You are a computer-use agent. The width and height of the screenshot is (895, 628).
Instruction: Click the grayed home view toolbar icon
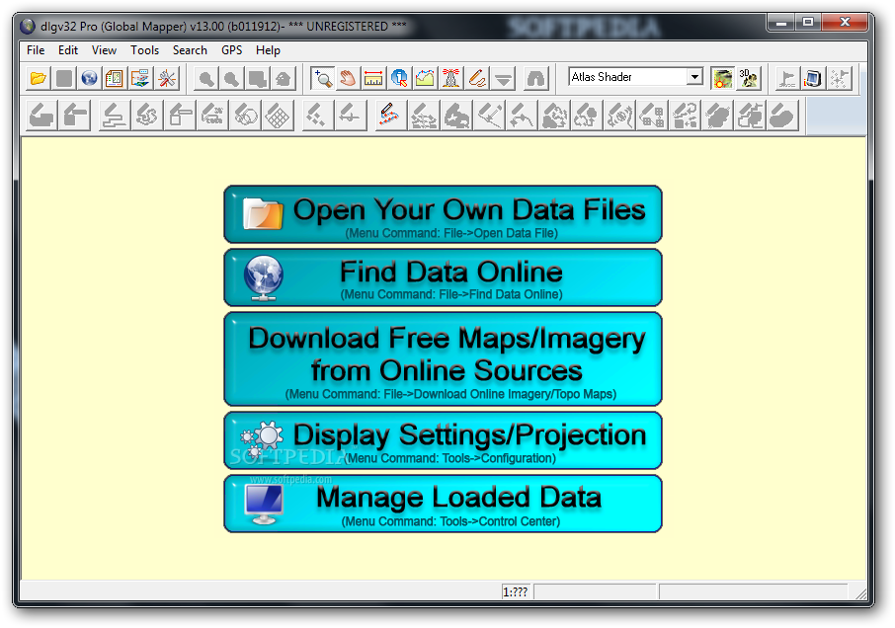point(283,78)
